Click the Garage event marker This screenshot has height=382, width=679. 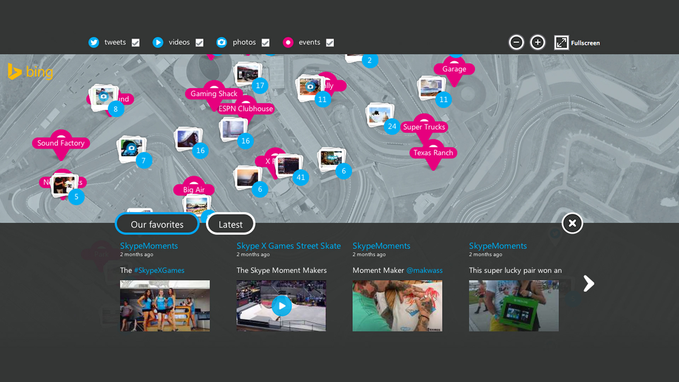tap(454, 69)
